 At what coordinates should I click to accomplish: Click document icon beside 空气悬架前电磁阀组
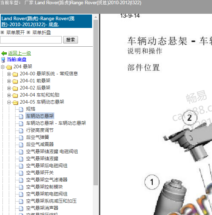click(x=21, y=194)
